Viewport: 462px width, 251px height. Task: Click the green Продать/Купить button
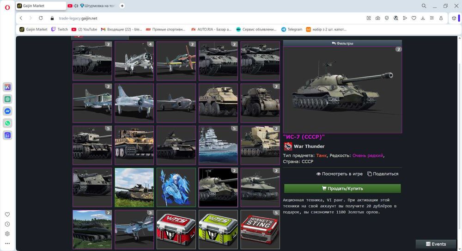coord(342,189)
